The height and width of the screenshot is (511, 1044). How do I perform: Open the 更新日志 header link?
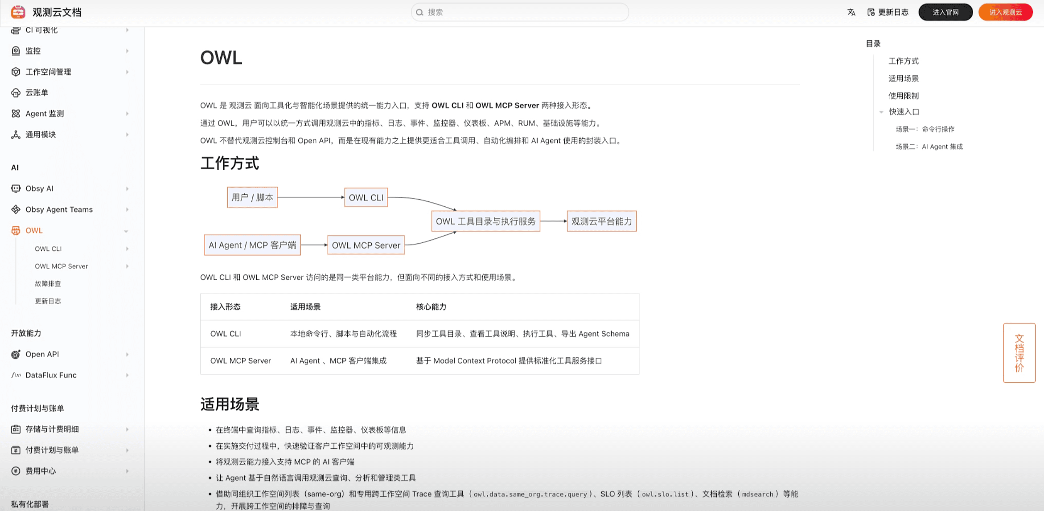click(888, 12)
